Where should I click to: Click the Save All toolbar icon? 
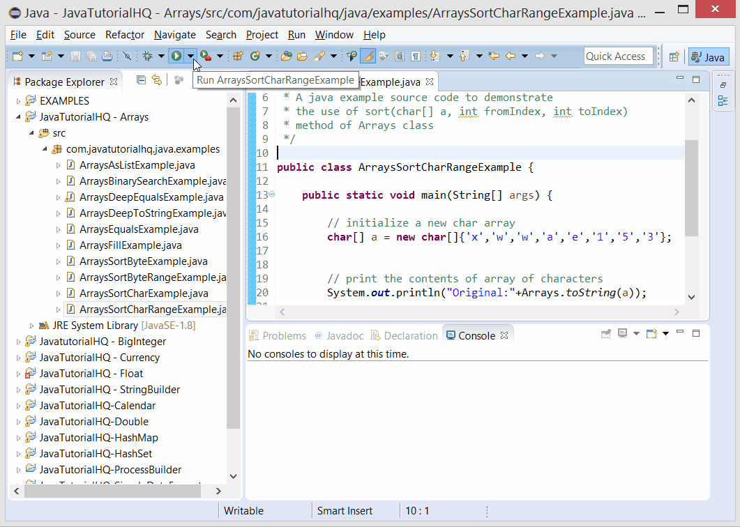(x=91, y=56)
